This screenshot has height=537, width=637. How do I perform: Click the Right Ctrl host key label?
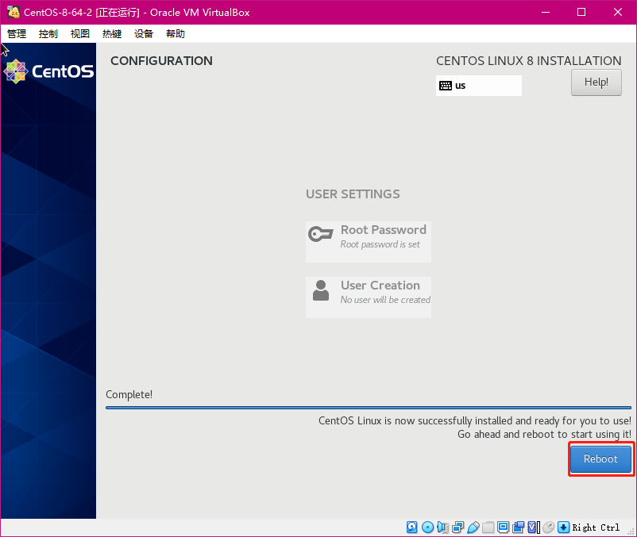[596, 527]
